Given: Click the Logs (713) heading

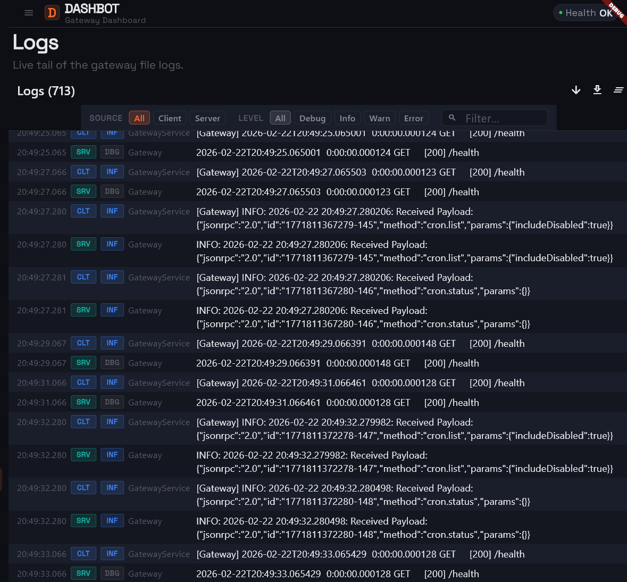Looking at the screenshot, I should 46,91.
